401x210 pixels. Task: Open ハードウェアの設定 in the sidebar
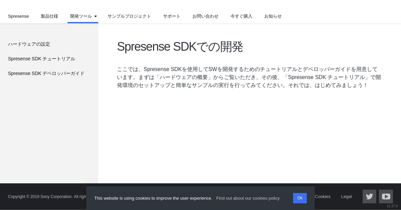tap(29, 44)
